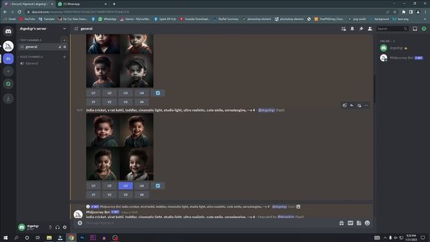Open Notification Settings bell icon

pyautogui.click(x=352, y=29)
